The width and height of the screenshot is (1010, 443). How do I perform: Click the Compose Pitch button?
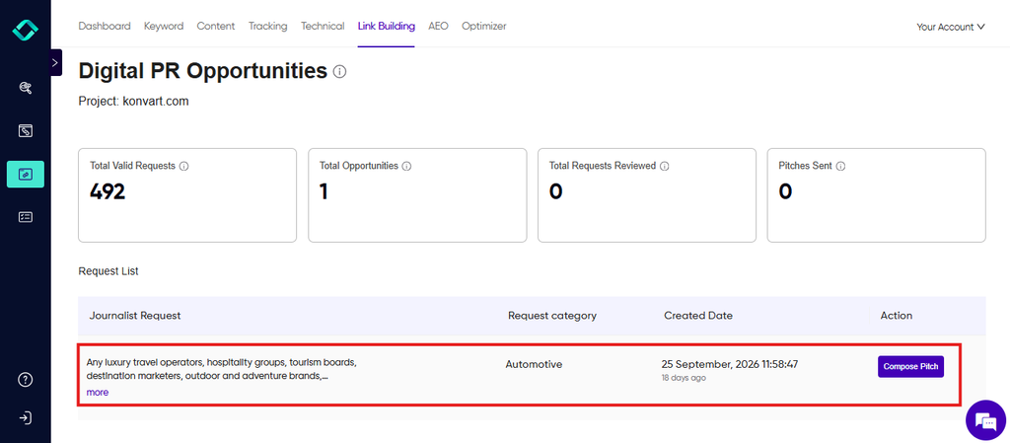[910, 366]
